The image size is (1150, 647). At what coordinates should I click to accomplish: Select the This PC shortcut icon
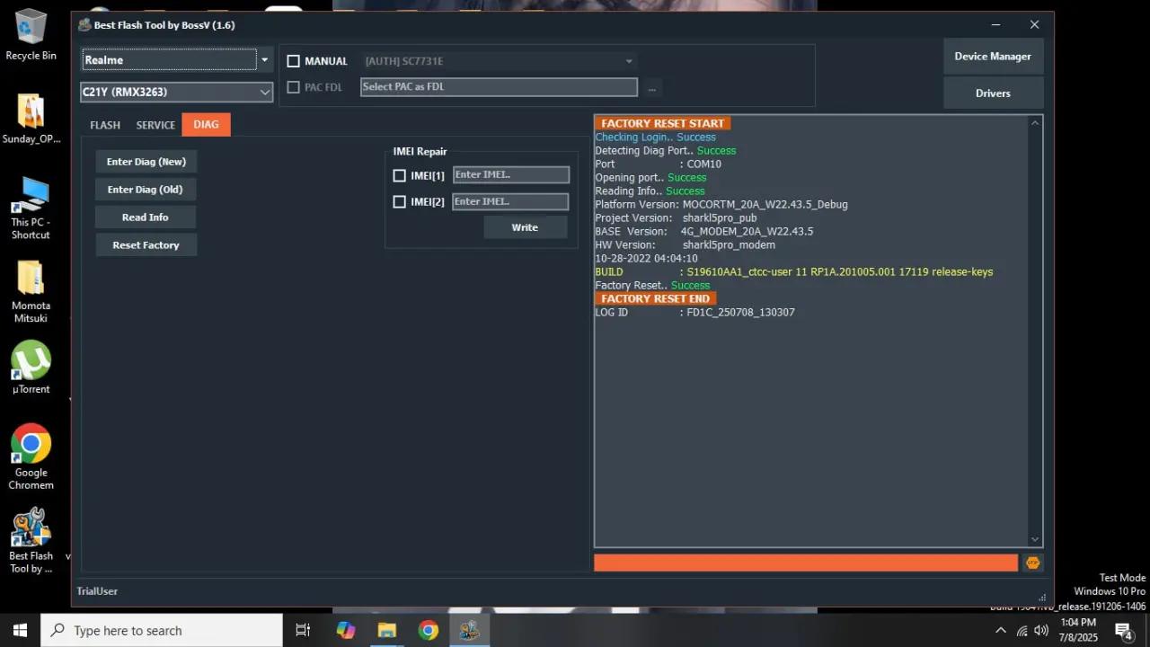tap(31, 208)
